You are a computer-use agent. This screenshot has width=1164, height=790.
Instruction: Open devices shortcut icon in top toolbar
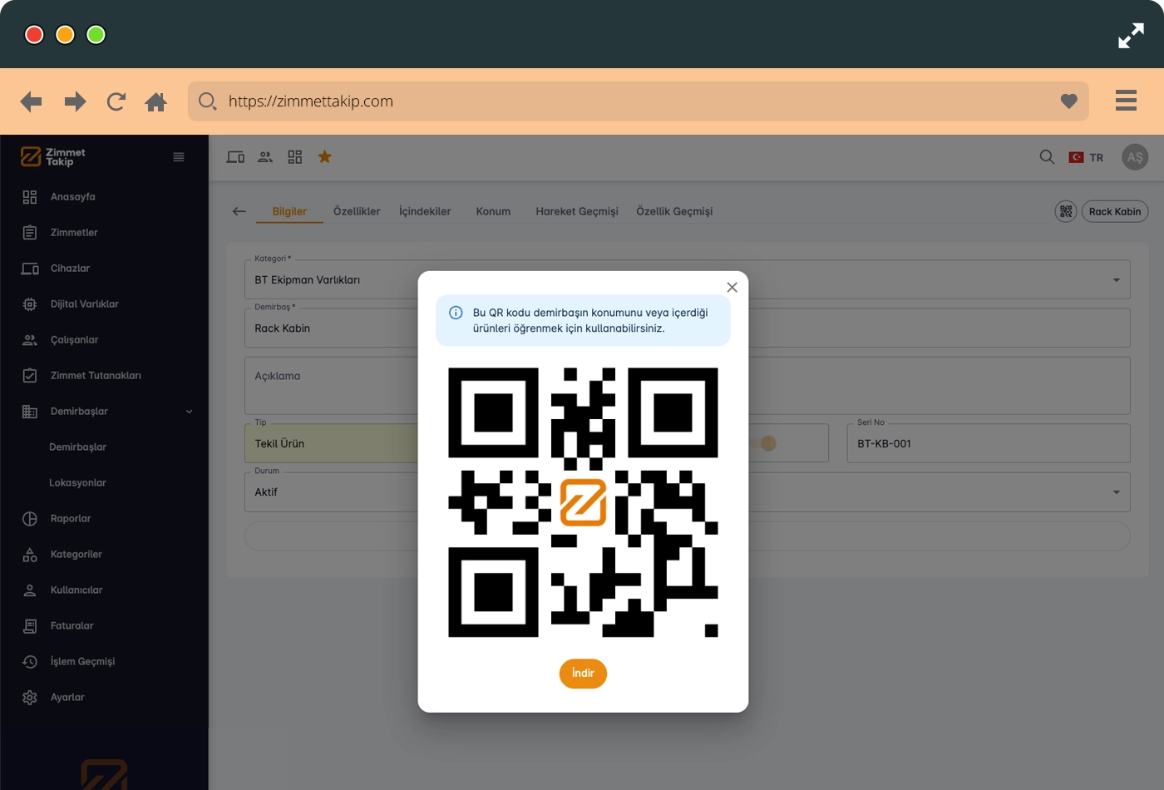tap(235, 157)
